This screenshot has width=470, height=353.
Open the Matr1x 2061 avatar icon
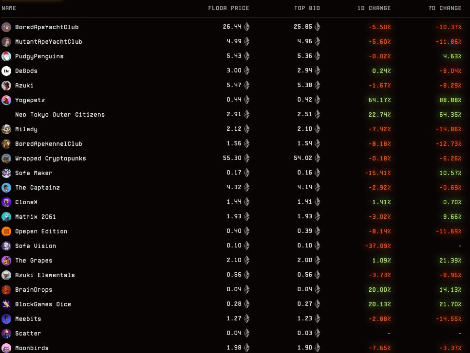pyautogui.click(x=6, y=216)
